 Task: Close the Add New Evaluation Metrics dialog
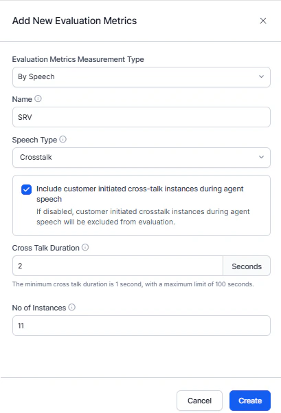point(263,21)
